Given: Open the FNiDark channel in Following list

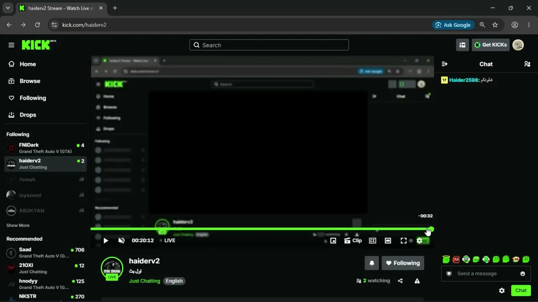Looking at the screenshot, I should coord(45,148).
